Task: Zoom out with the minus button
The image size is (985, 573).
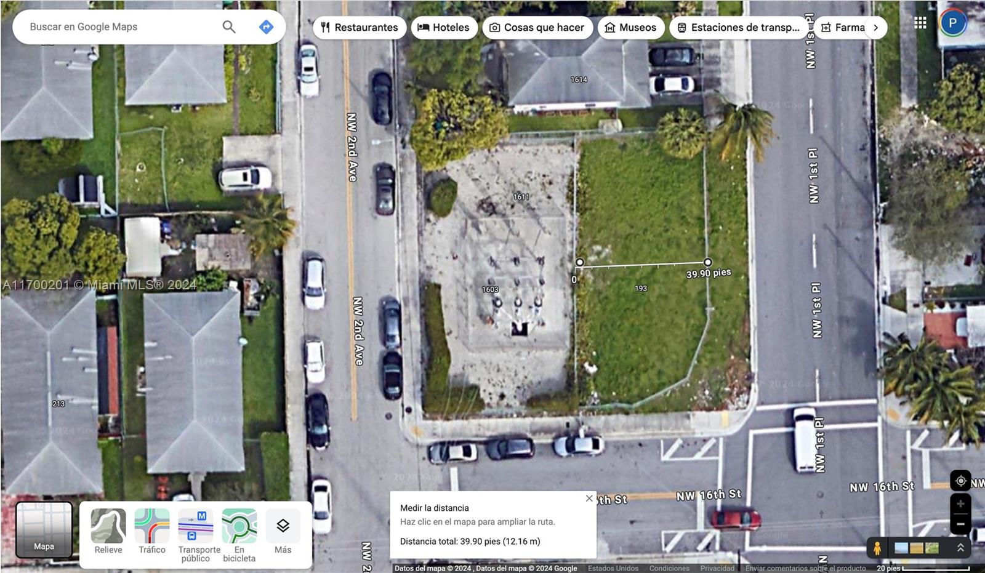Action: [x=960, y=524]
